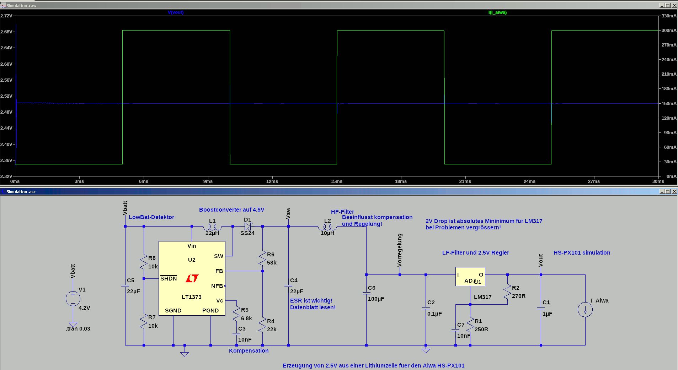Click capacitor C2 symbol
The height and width of the screenshot is (370, 678).
pyautogui.click(x=426, y=308)
